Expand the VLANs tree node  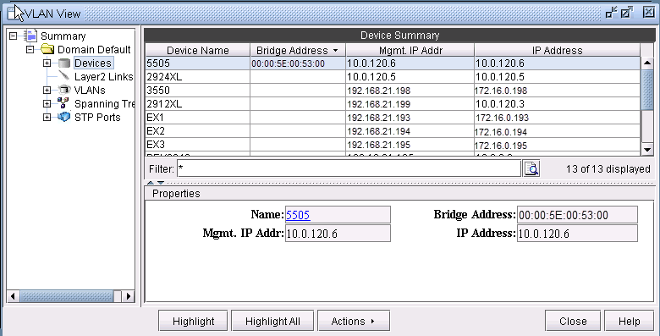pos(47,90)
